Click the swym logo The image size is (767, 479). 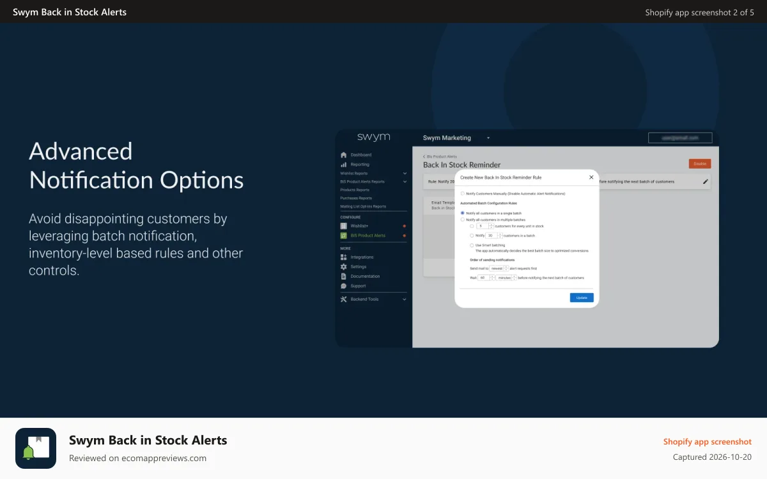point(374,137)
